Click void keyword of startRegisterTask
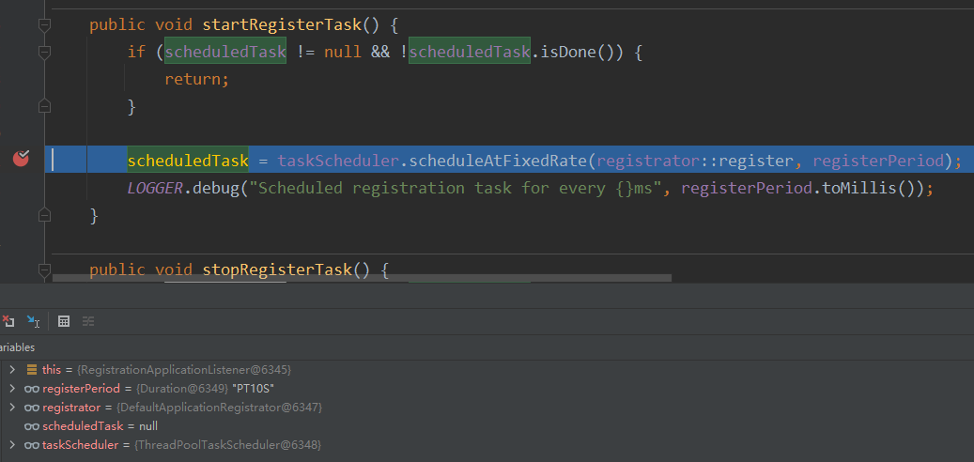This screenshot has height=462, width=974. (174, 24)
